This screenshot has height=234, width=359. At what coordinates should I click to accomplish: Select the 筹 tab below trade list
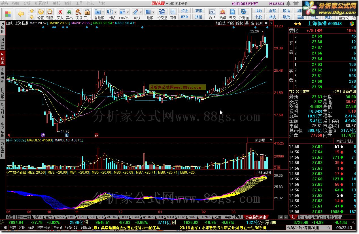[315, 217]
